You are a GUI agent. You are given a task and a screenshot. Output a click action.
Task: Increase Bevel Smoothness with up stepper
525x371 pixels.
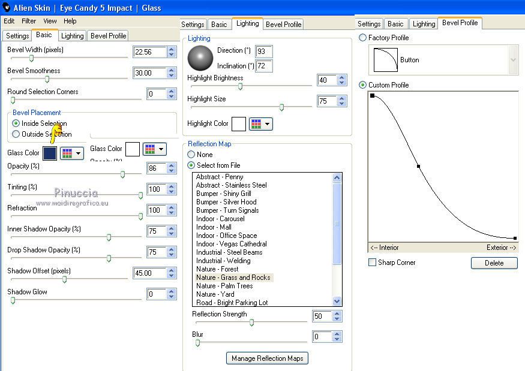coord(172,70)
